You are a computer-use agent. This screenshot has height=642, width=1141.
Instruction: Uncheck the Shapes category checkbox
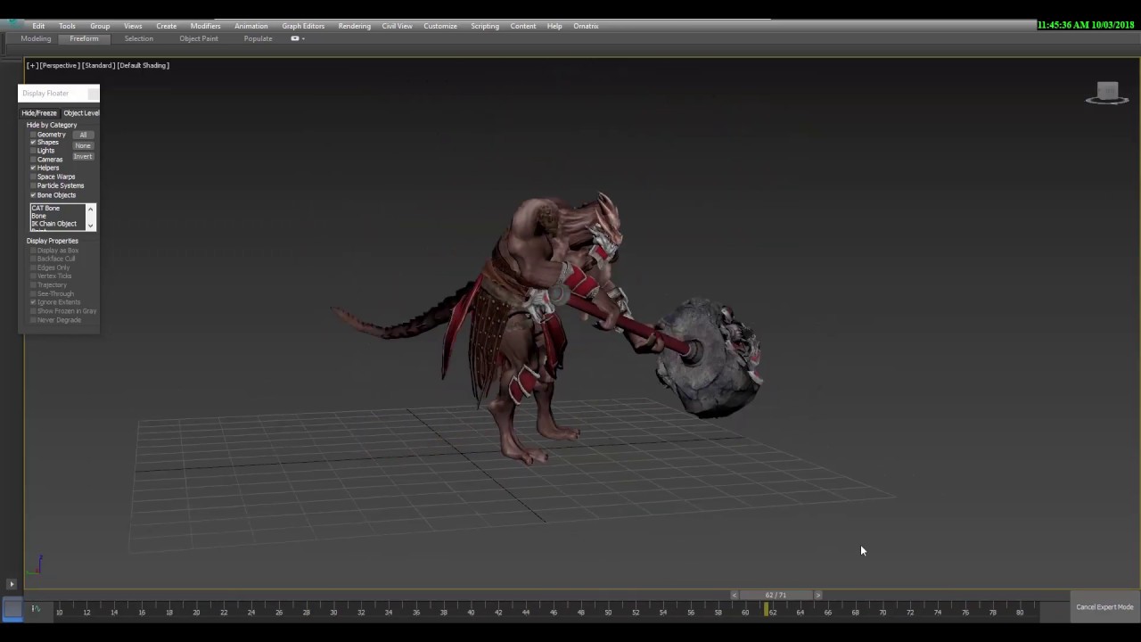point(33,143)
